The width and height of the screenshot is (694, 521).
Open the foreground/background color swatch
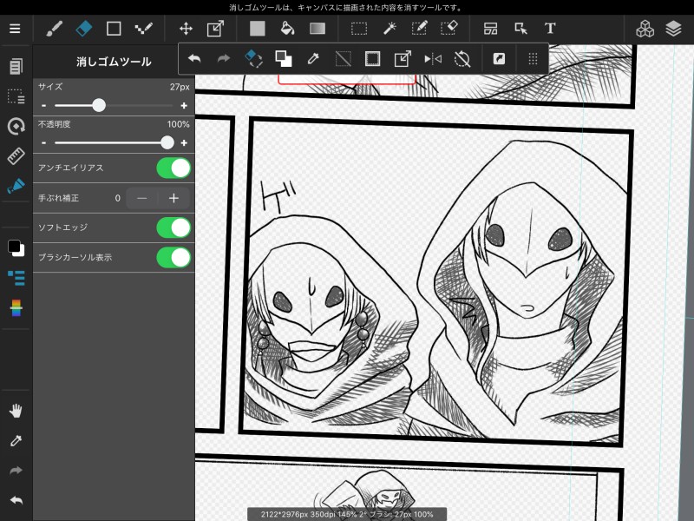[16, 248]
